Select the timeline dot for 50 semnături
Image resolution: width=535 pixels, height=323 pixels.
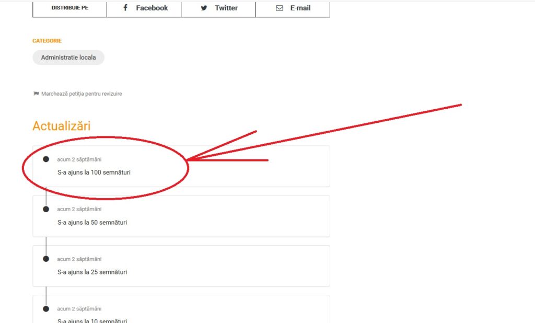pos(46,209)
